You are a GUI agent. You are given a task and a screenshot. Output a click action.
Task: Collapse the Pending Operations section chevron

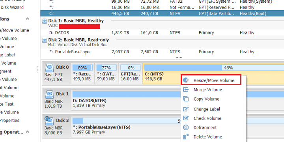pos(28,132)
